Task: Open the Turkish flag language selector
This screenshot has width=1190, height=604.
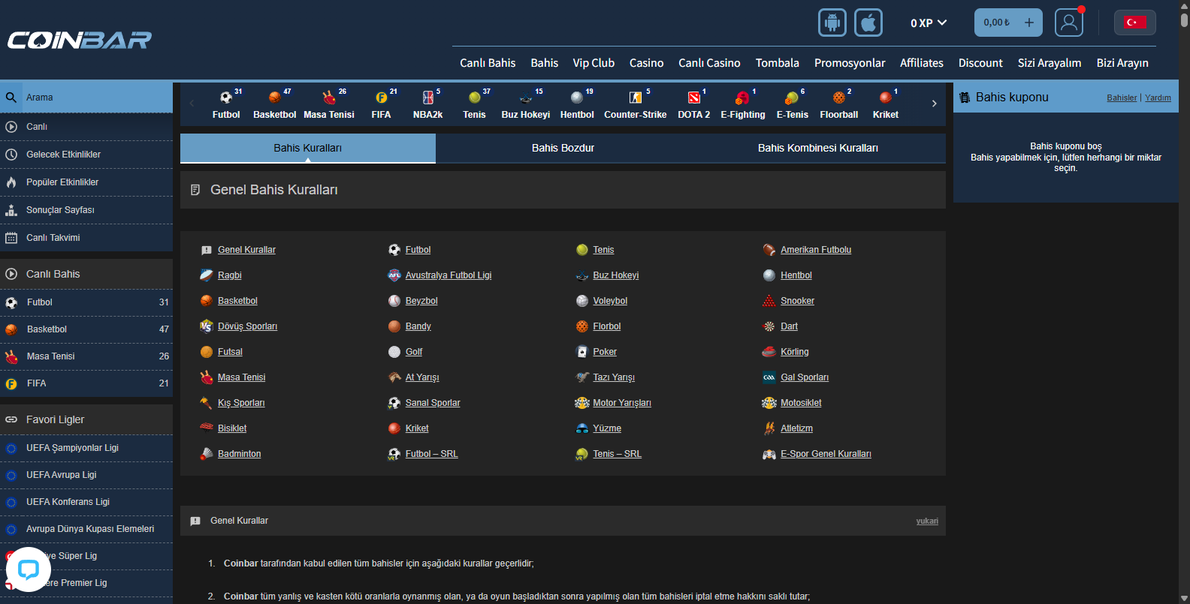Action: click(x=1134, y=23)
